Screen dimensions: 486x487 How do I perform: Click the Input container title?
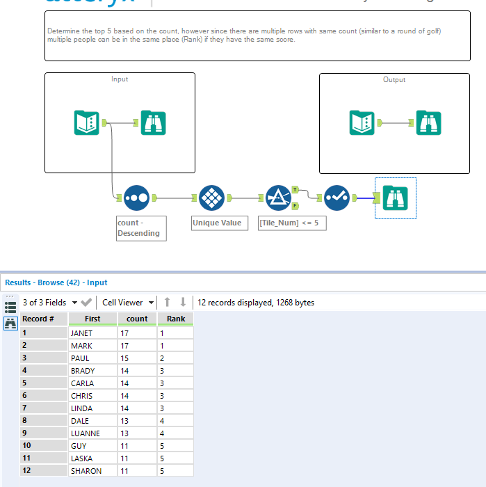(120, 79)
